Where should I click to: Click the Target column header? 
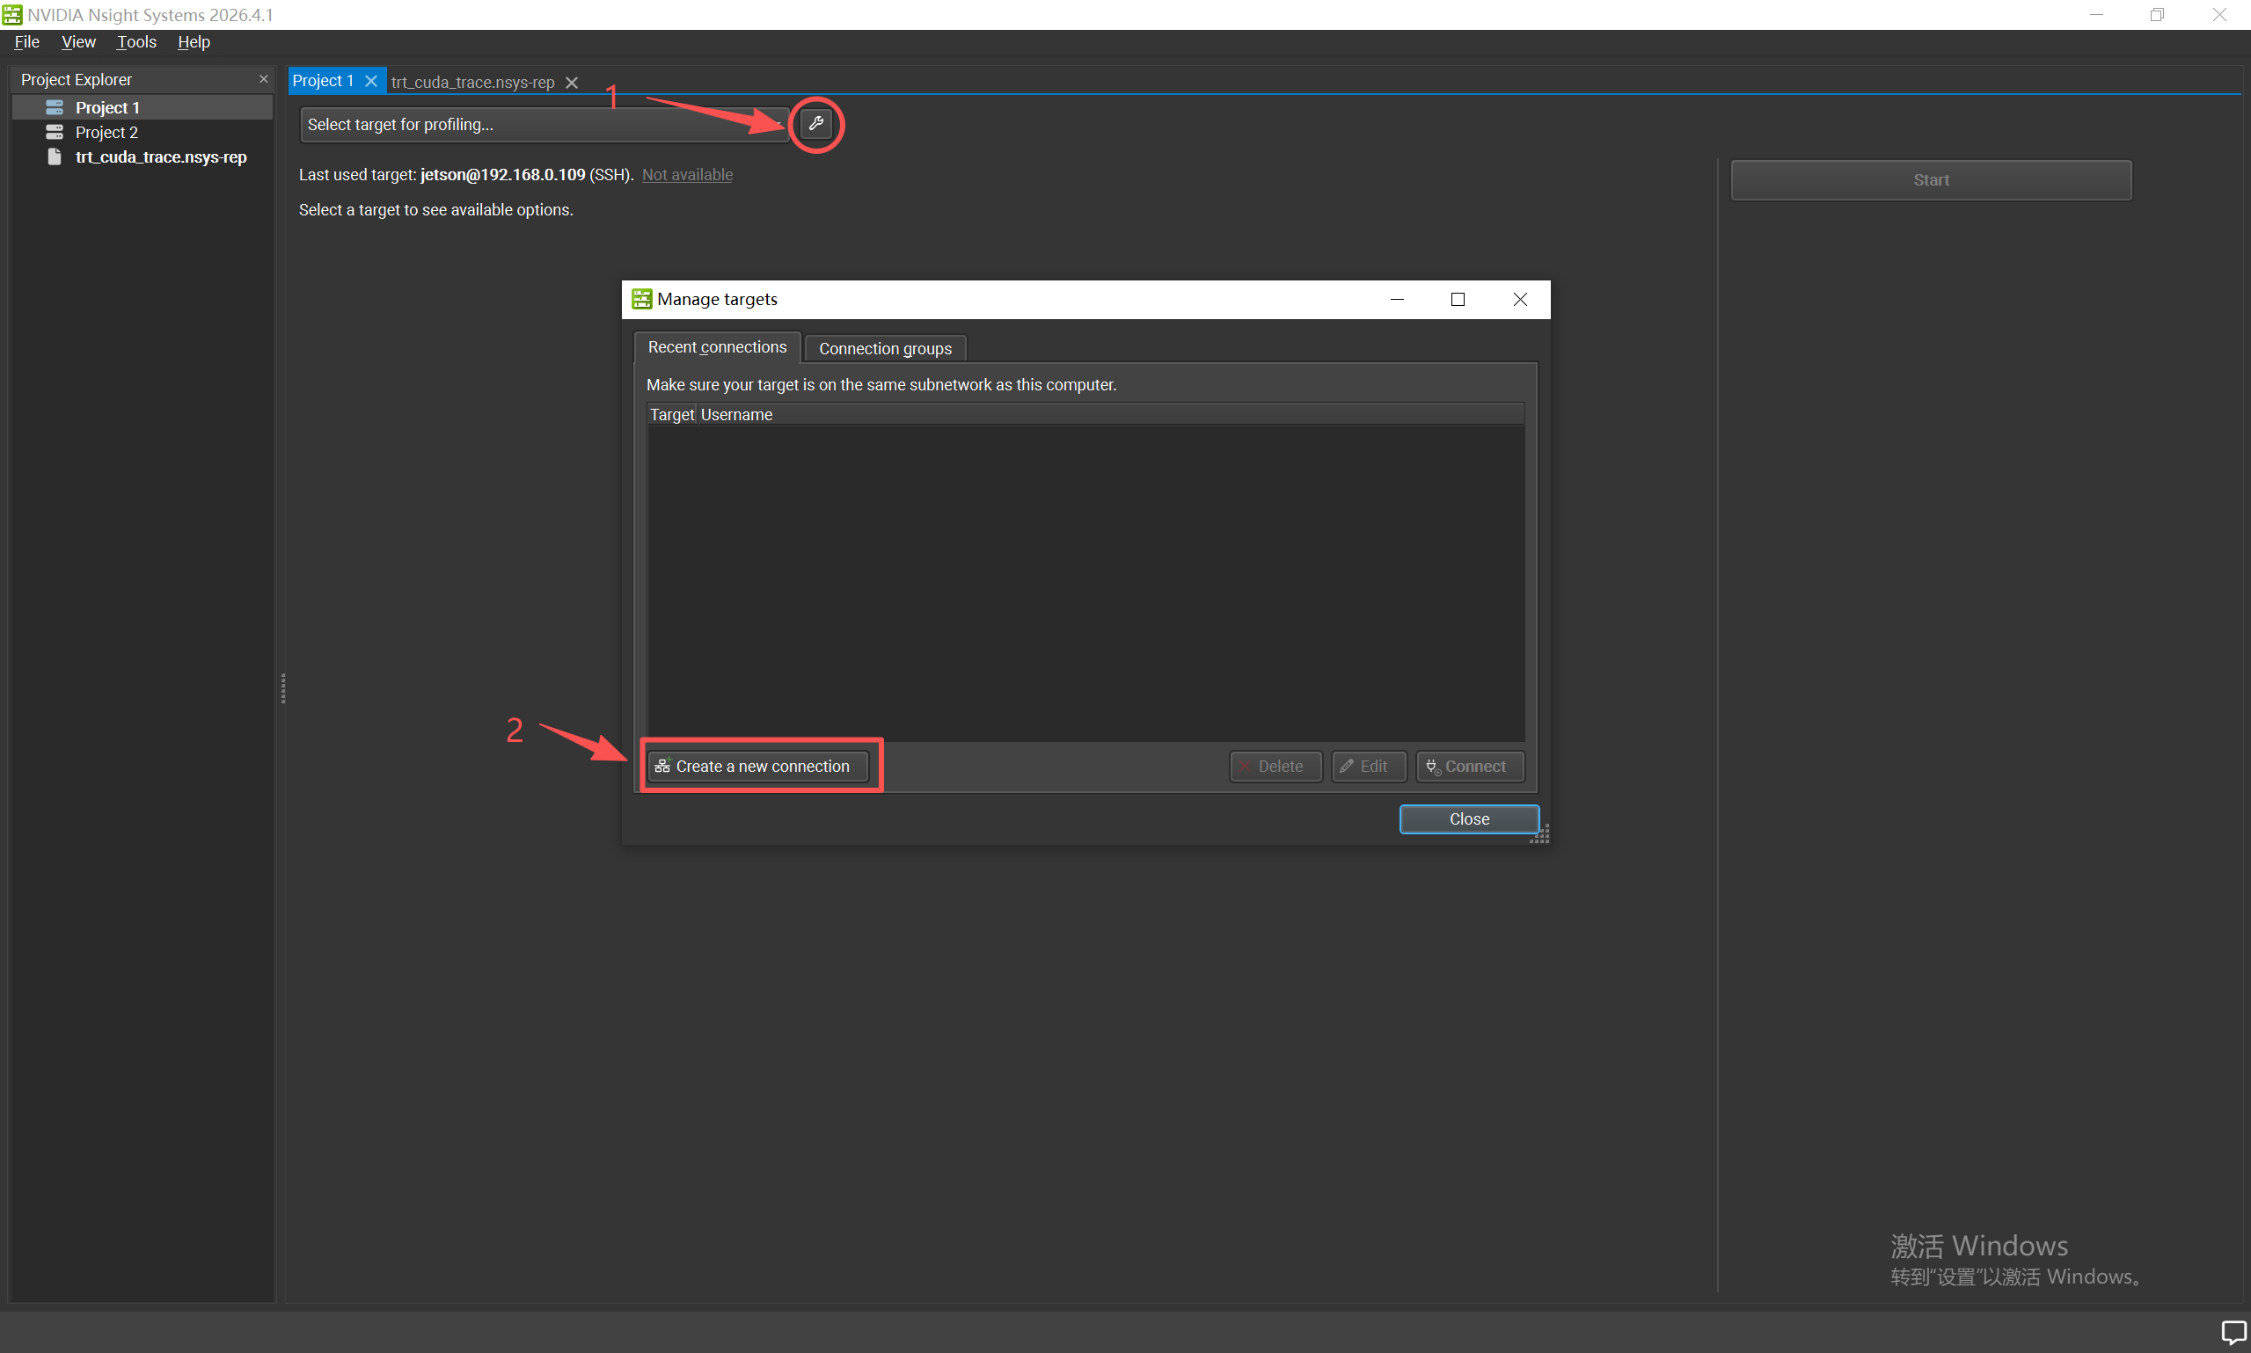[672, 415]
